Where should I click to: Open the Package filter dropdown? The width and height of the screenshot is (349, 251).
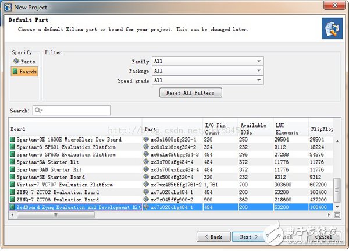coord(208,70)
